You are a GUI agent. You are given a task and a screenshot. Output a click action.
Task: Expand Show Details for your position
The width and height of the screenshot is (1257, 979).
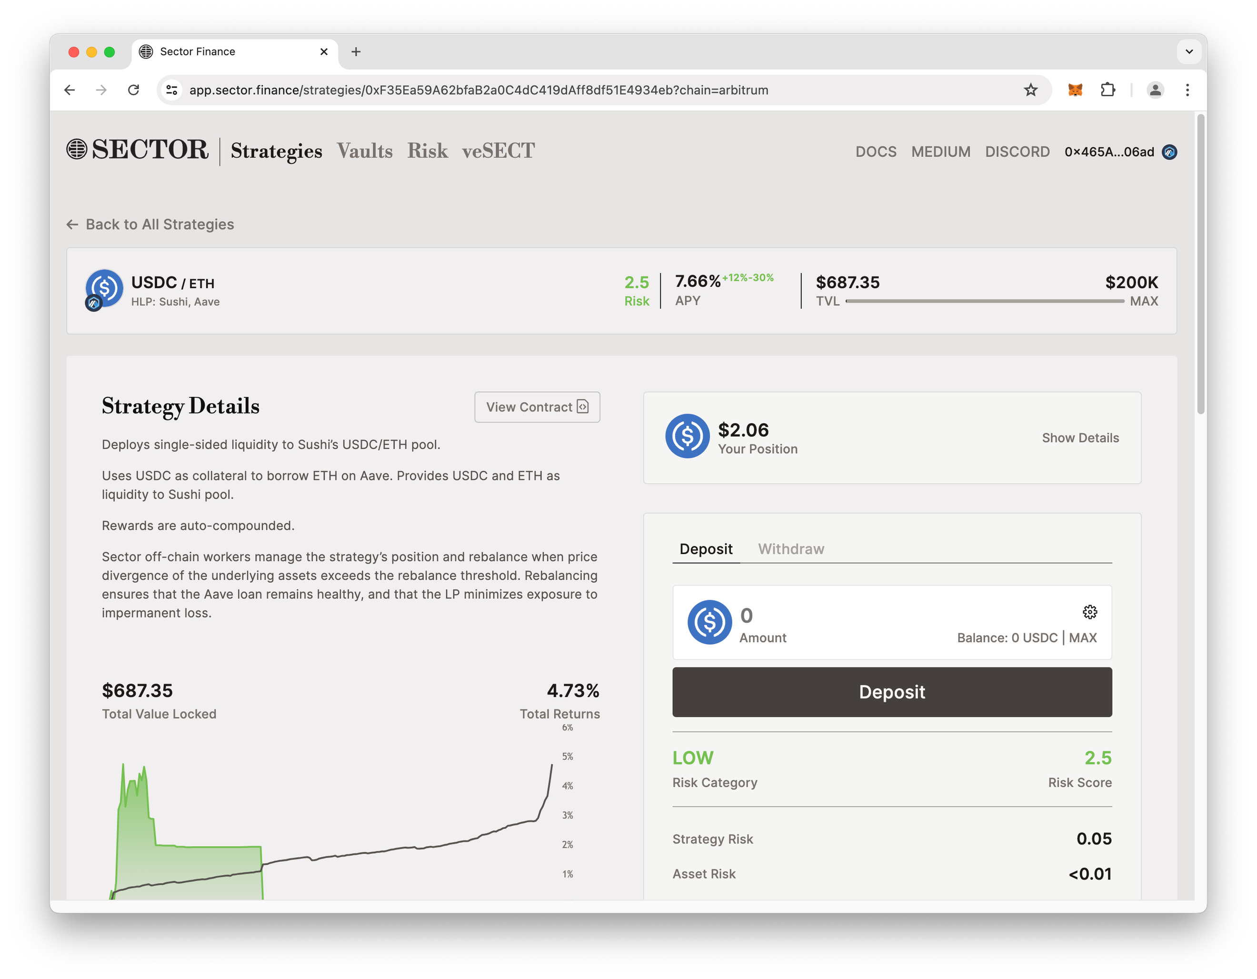click(1080, 438)
